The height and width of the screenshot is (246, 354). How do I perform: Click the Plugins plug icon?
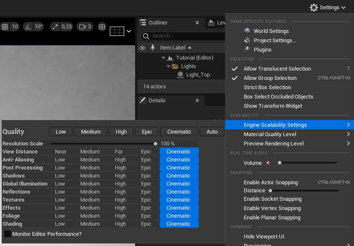coord(247,49)
